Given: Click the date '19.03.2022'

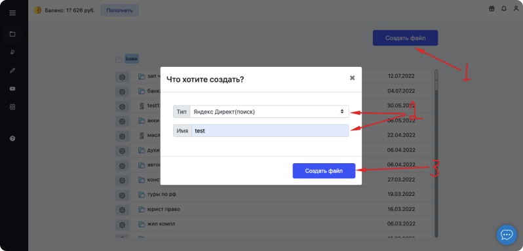Looking at the screenshot, I should 401,195.
